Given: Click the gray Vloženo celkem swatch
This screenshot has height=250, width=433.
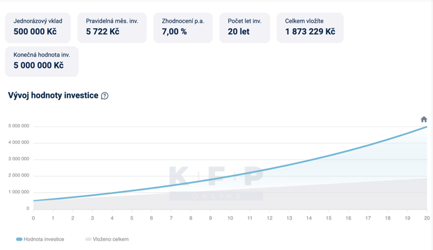Looking at the screenshot, I should pos(88,239).
